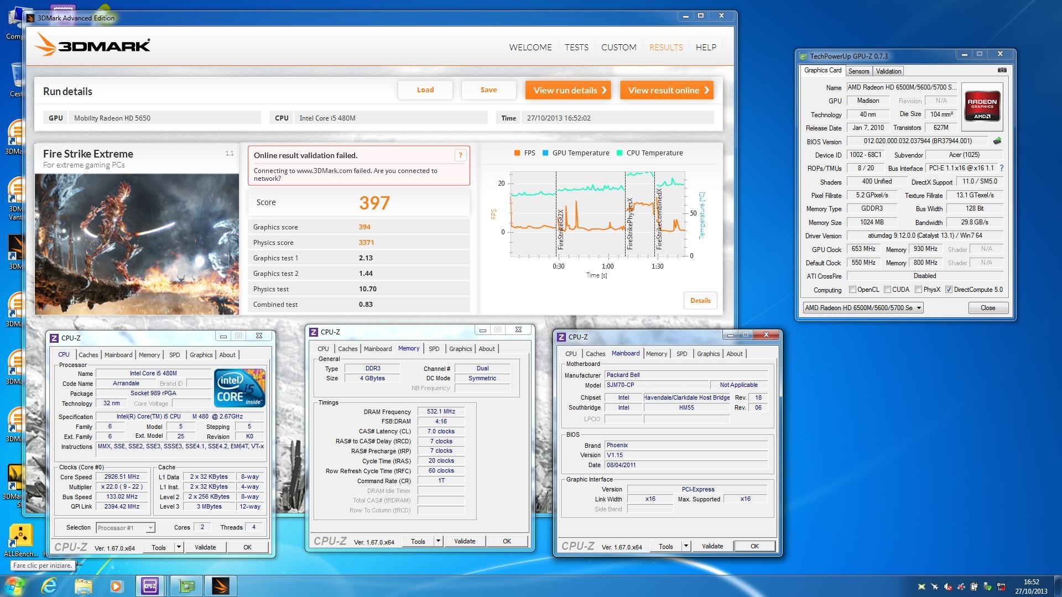The height and width of the screenshot is (597, 1062).
Task: Click the GPU-Z taskbar icon
Action: coord(186,586)
